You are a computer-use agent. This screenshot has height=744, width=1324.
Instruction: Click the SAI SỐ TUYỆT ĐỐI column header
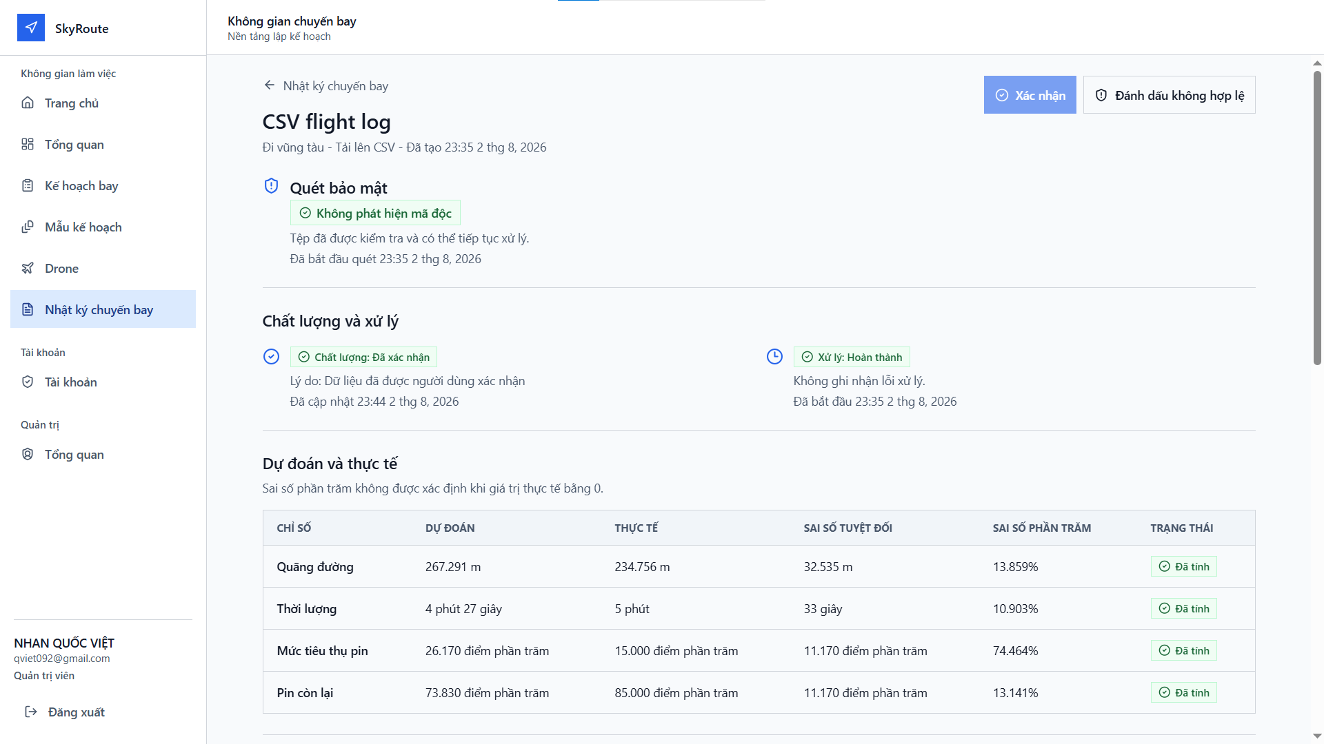pos(847,528)
